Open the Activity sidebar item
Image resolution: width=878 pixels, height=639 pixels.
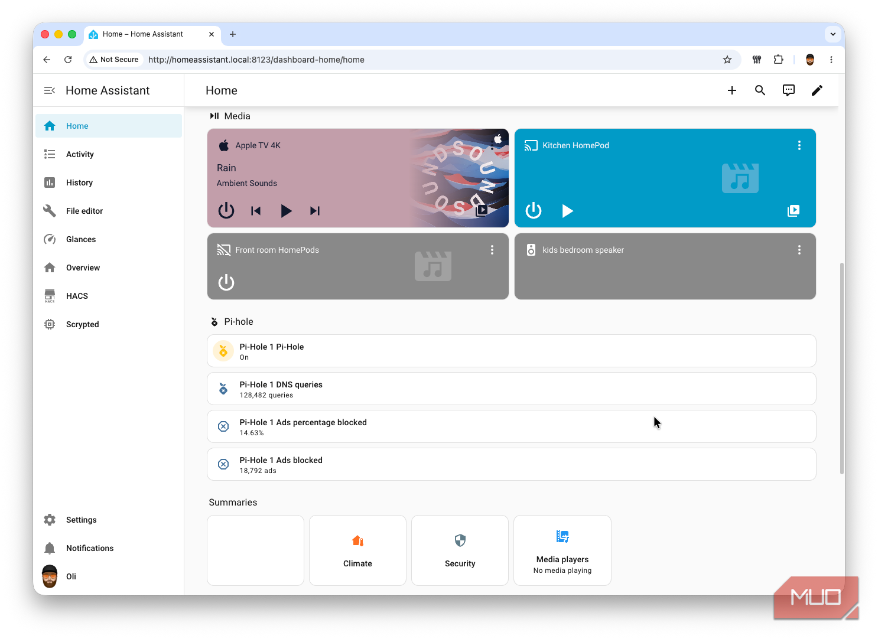[109, 154]
